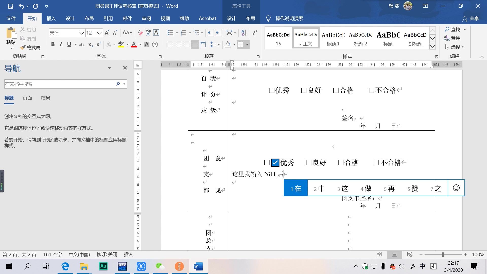Select candidate 3 这 in IME bar
The height and width of the screenshot is (274, 487).
(x=343, y=189)
